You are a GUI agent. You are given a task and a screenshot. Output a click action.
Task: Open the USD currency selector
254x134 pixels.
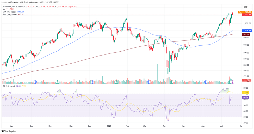click(x=245, y=7)
